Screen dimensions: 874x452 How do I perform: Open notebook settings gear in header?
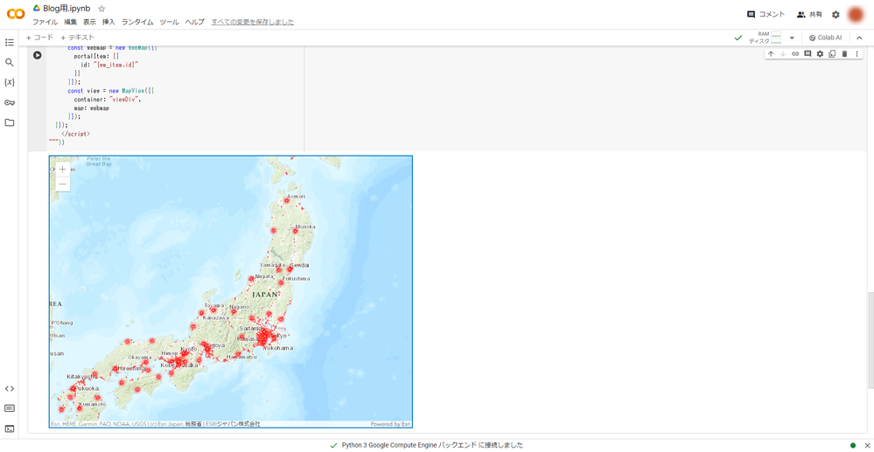point(836,15)
